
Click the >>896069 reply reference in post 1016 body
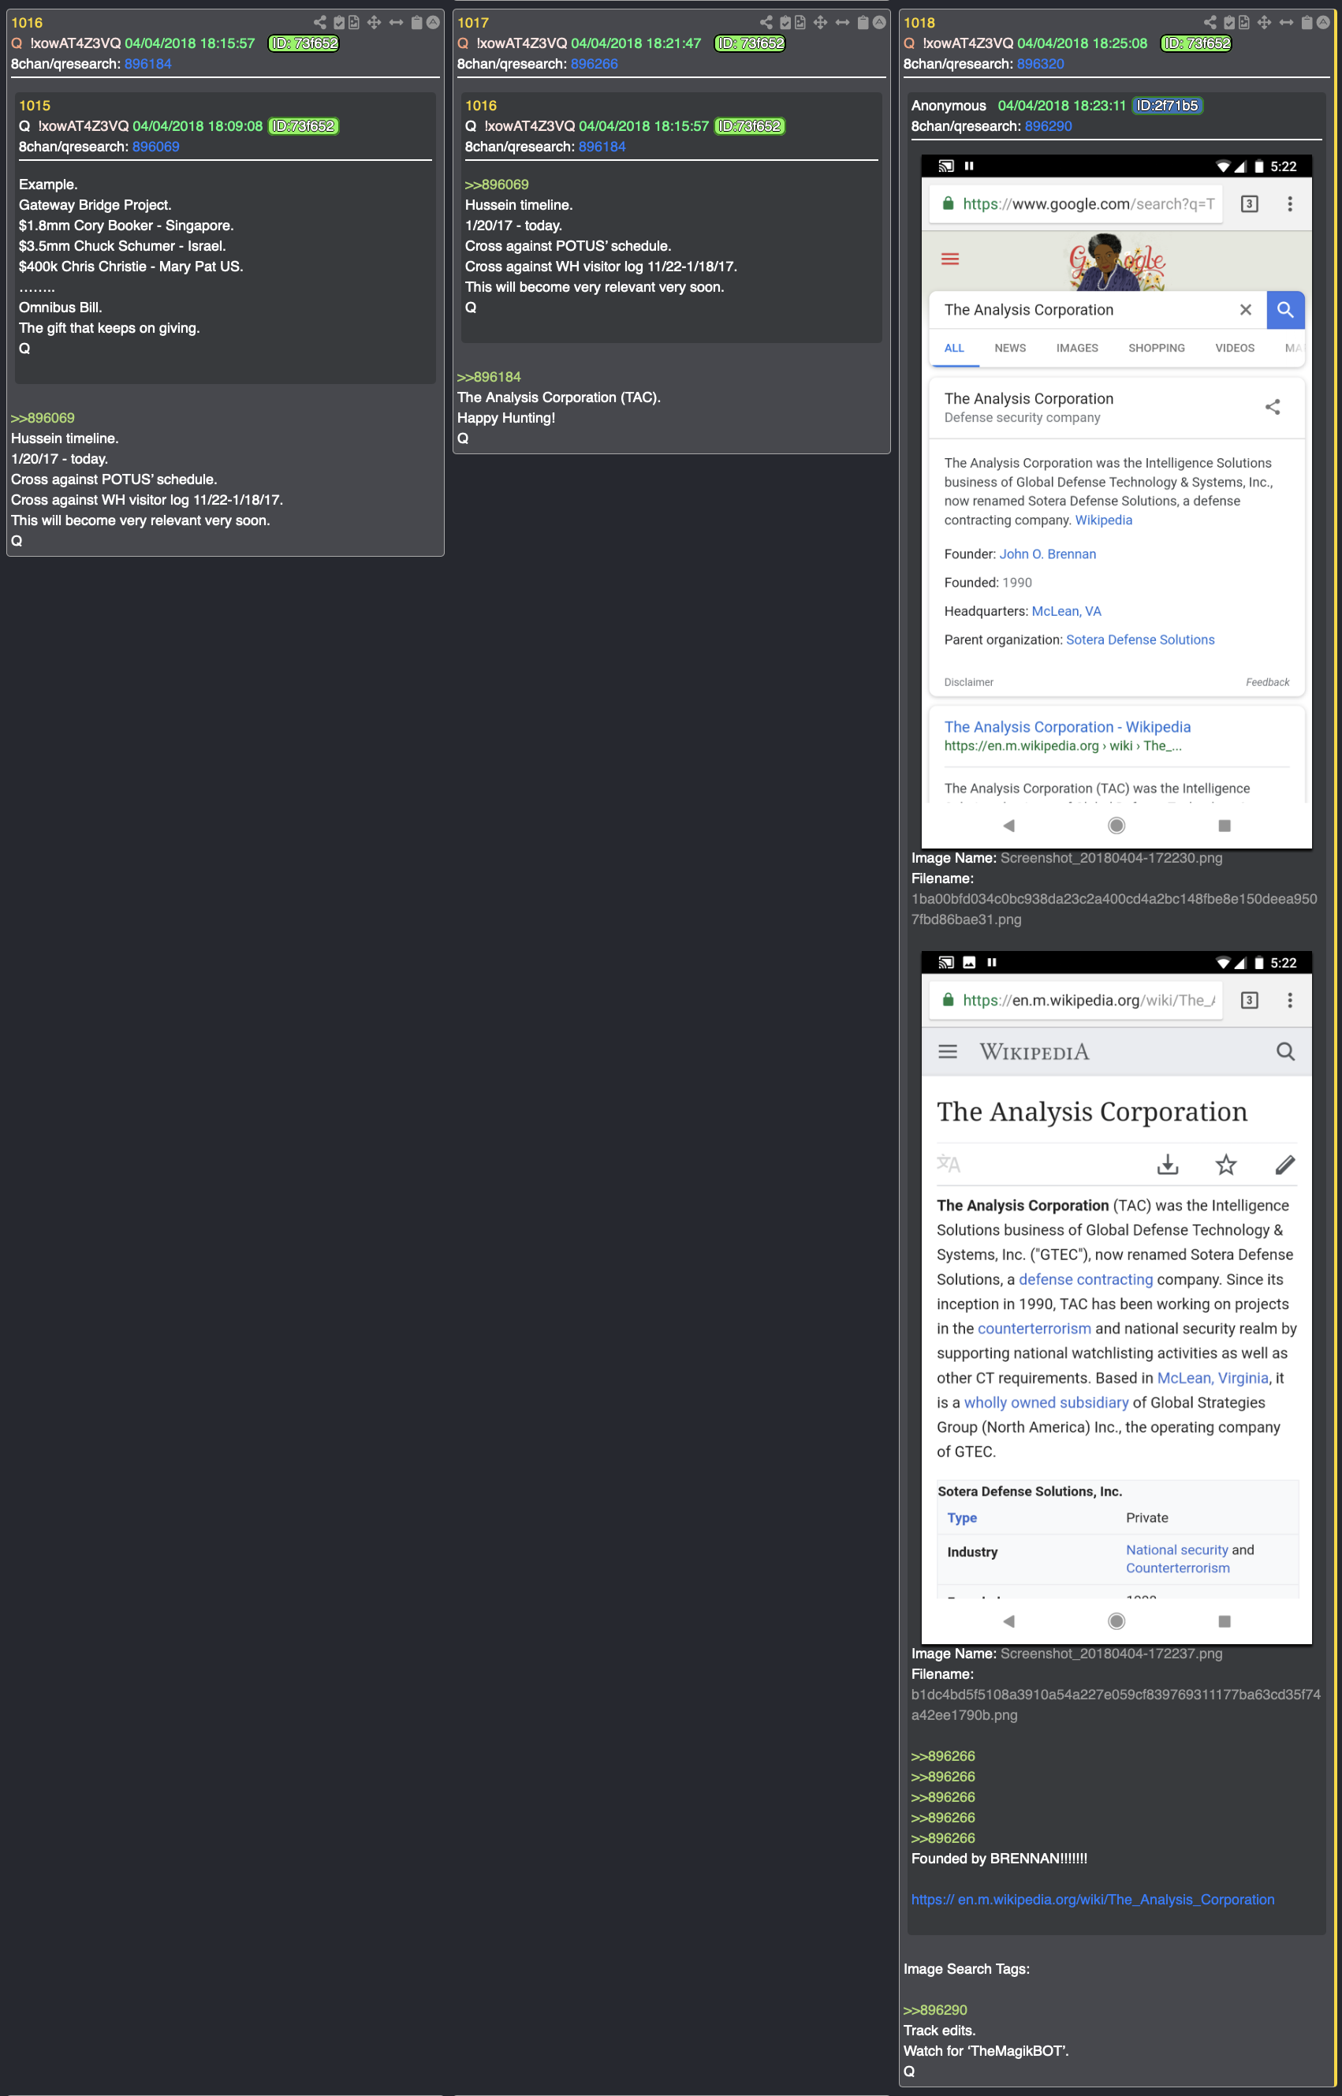click(x=43, y=417)
